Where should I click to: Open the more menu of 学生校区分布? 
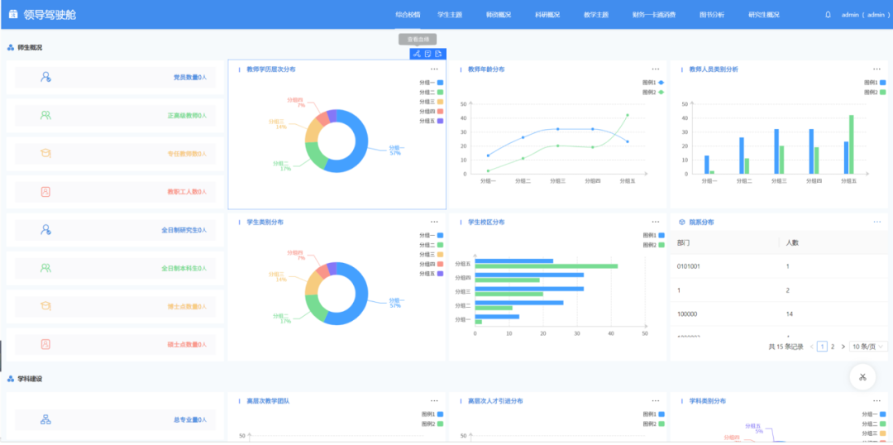point(656,222)
